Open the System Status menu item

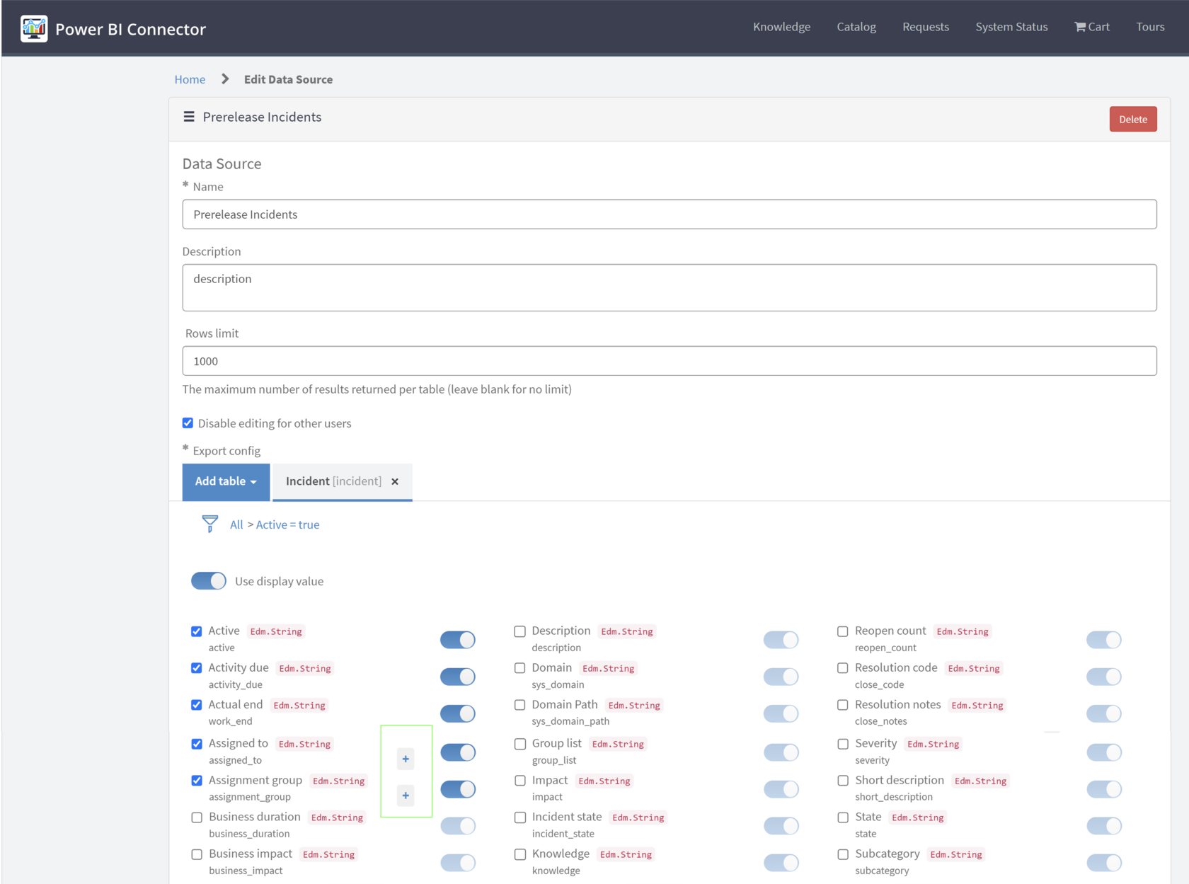click(x=1011, y=27)
